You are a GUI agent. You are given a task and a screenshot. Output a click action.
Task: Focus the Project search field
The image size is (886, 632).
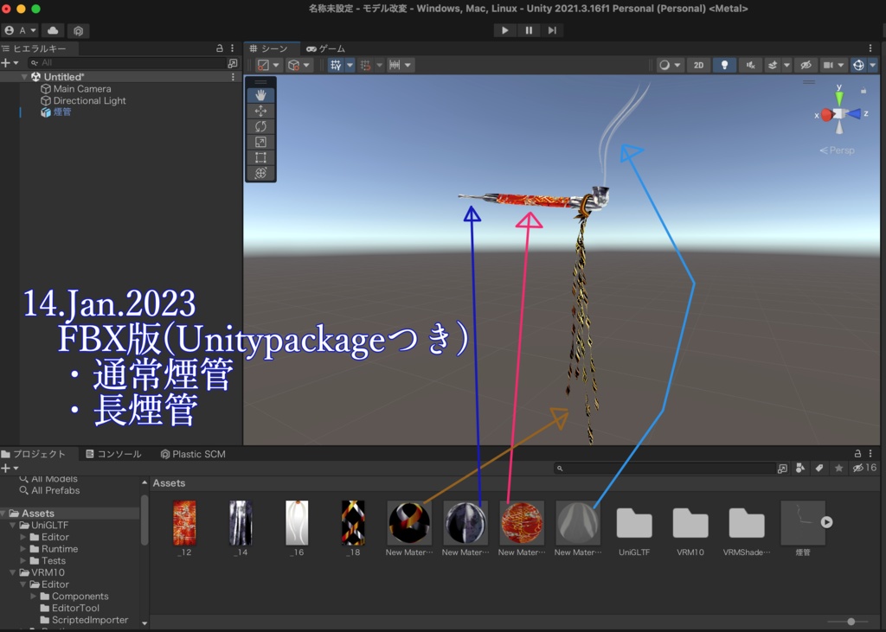[x=664, y=469]
